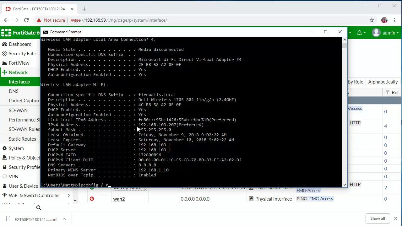Reload the FortiGate page

26,20
